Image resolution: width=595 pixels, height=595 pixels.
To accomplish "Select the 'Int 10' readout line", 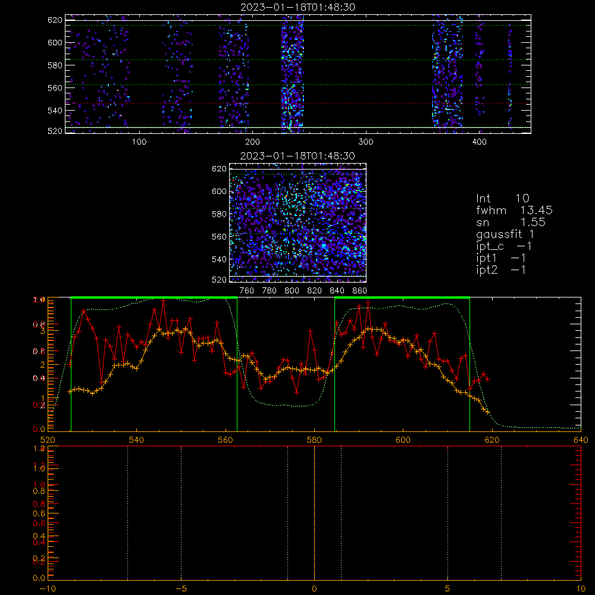I will click(x=502, y=198).
